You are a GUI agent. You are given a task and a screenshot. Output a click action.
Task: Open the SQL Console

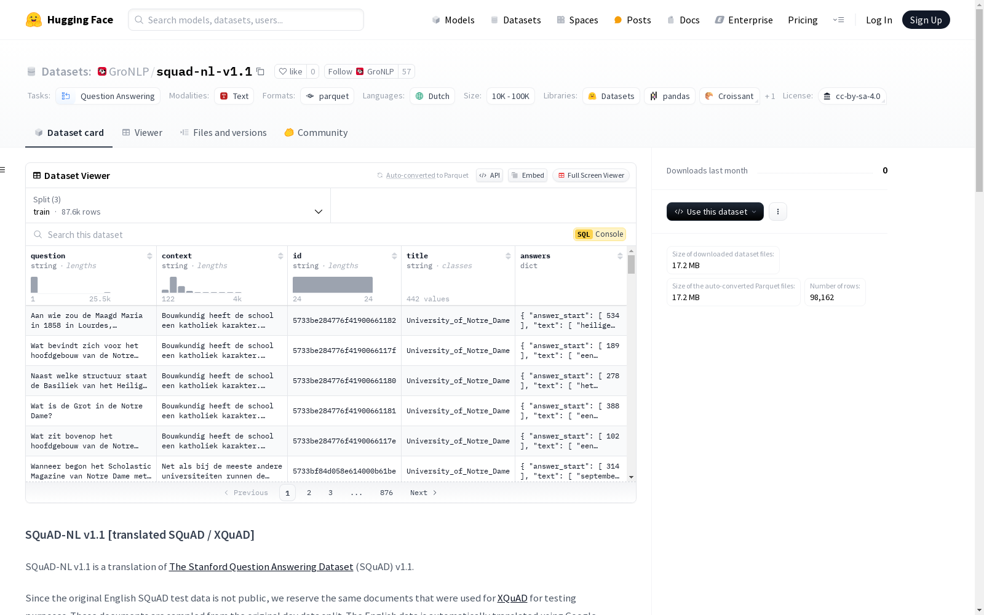[x=600, y=234]
